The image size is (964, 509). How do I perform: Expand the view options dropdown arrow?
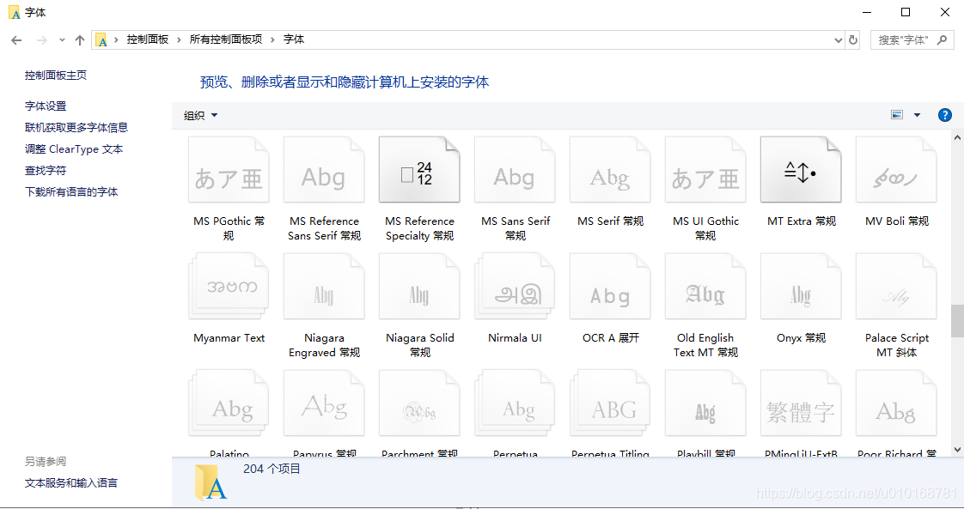pyautogui.click(x=918, y=115)
